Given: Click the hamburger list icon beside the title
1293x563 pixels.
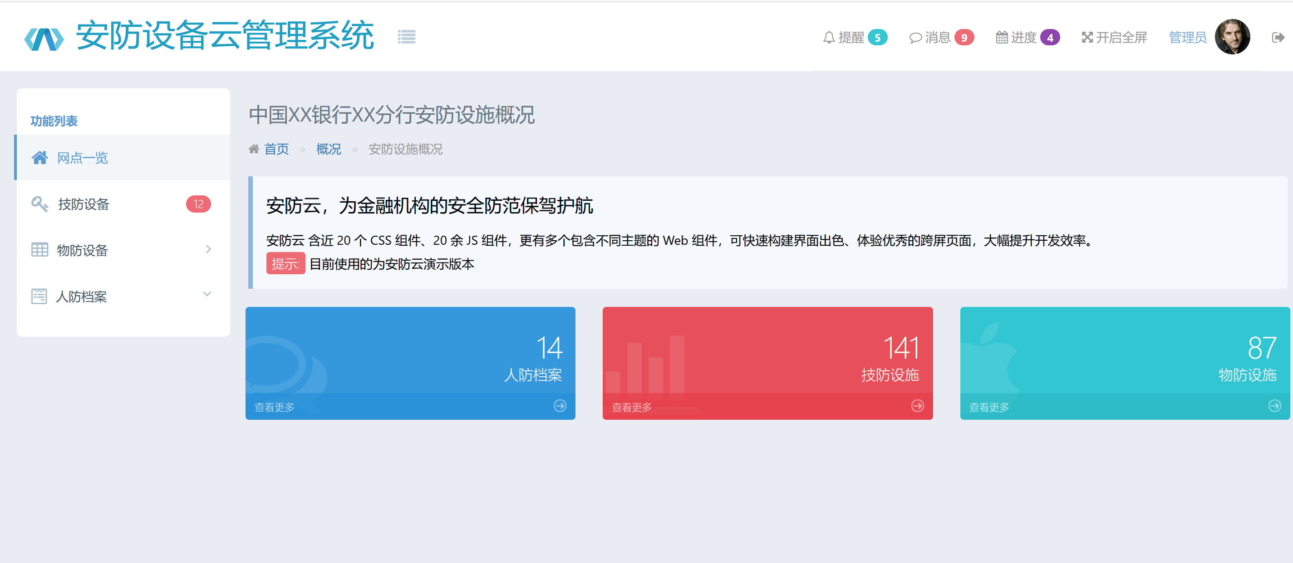Looking at the screenshot, I should 407,37.
